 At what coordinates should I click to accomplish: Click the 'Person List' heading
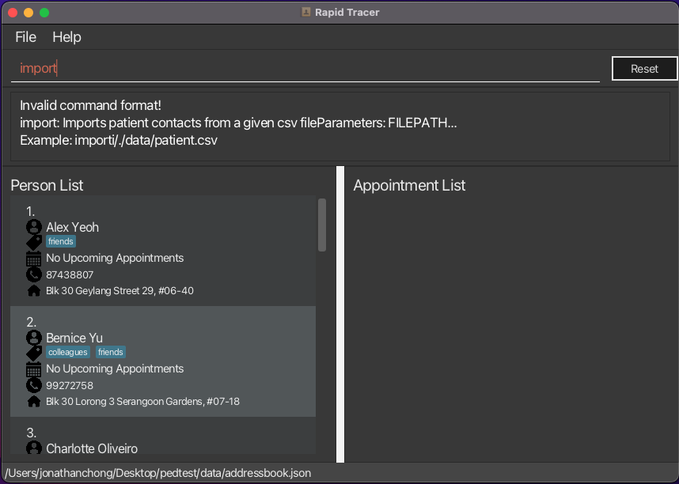[x=47, y=185]
